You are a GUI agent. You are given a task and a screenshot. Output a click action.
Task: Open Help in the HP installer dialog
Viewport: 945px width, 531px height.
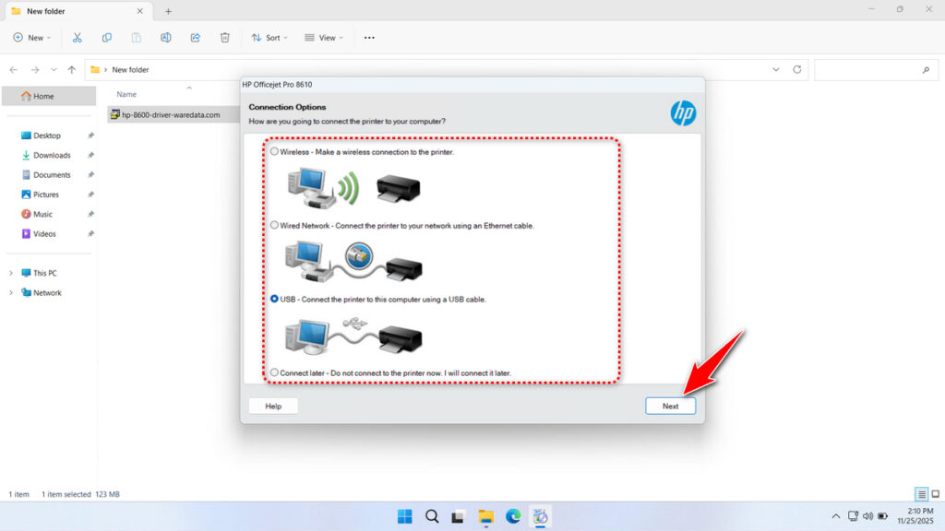pos(272,406)
